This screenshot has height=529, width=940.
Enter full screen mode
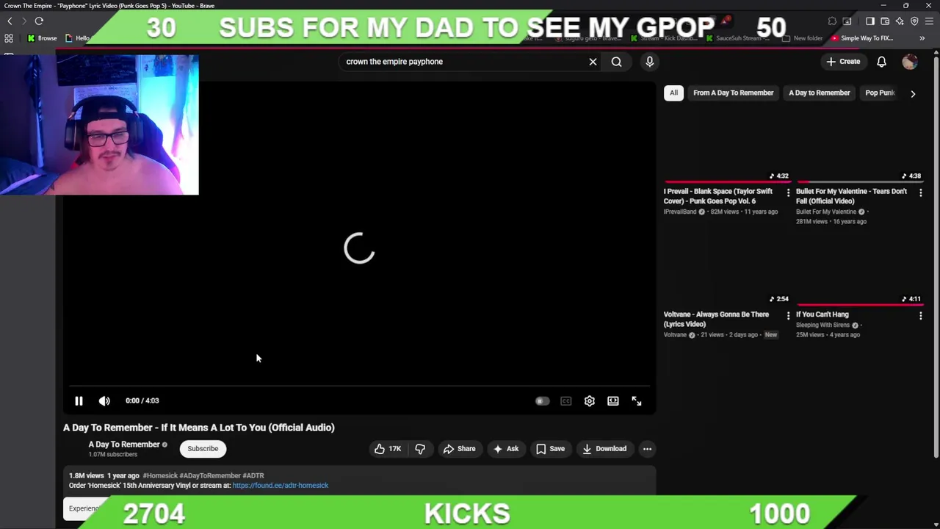click(637, 400)
